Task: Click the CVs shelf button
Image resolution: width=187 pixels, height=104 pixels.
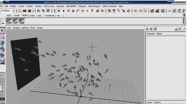Action: [x=9, y=21]
